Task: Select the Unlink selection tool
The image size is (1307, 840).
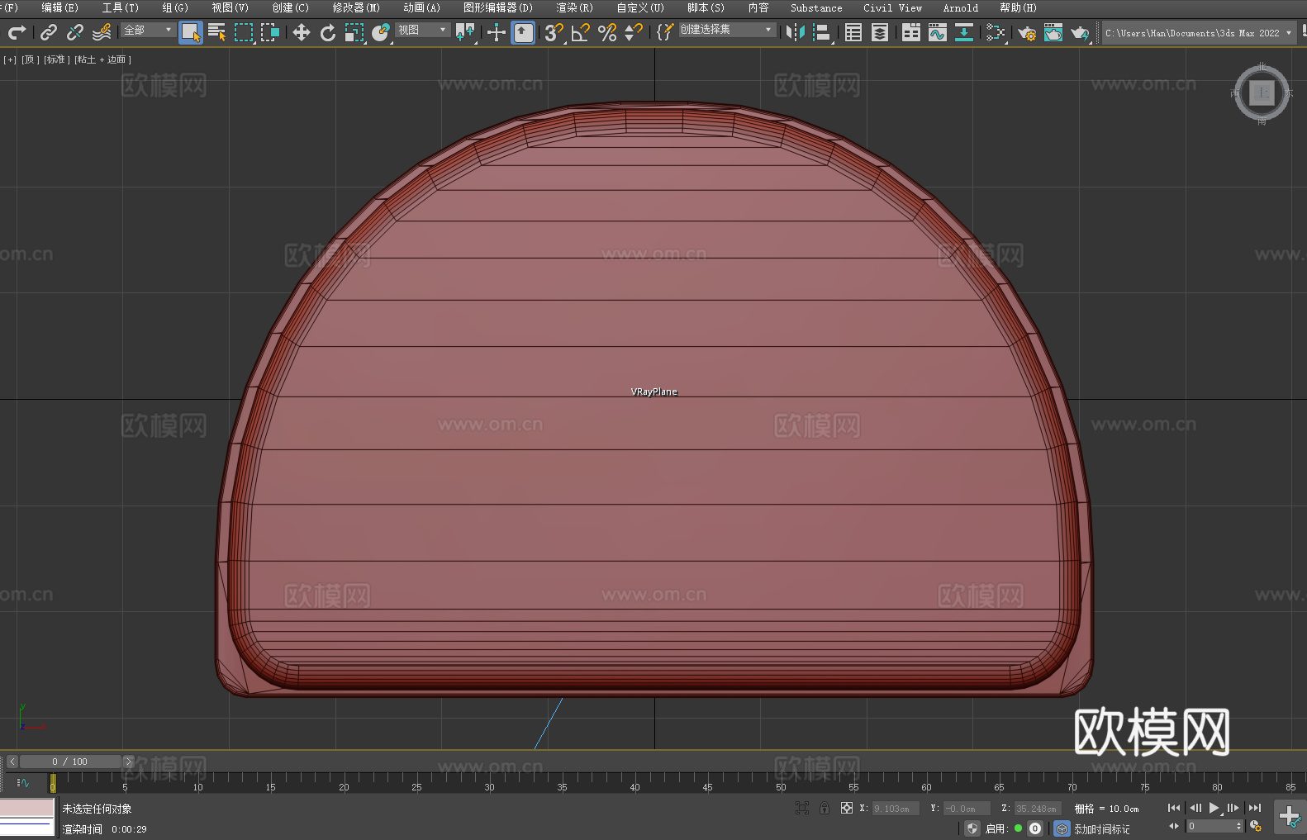Action: pyautogui.click(x=75, y=32)
